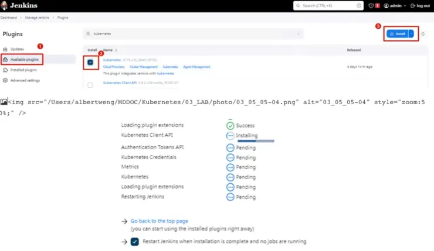Screen dimensions: 434x251
Task: Open Updates in the Plugins sidebar
Action: (x=17, y=49)
